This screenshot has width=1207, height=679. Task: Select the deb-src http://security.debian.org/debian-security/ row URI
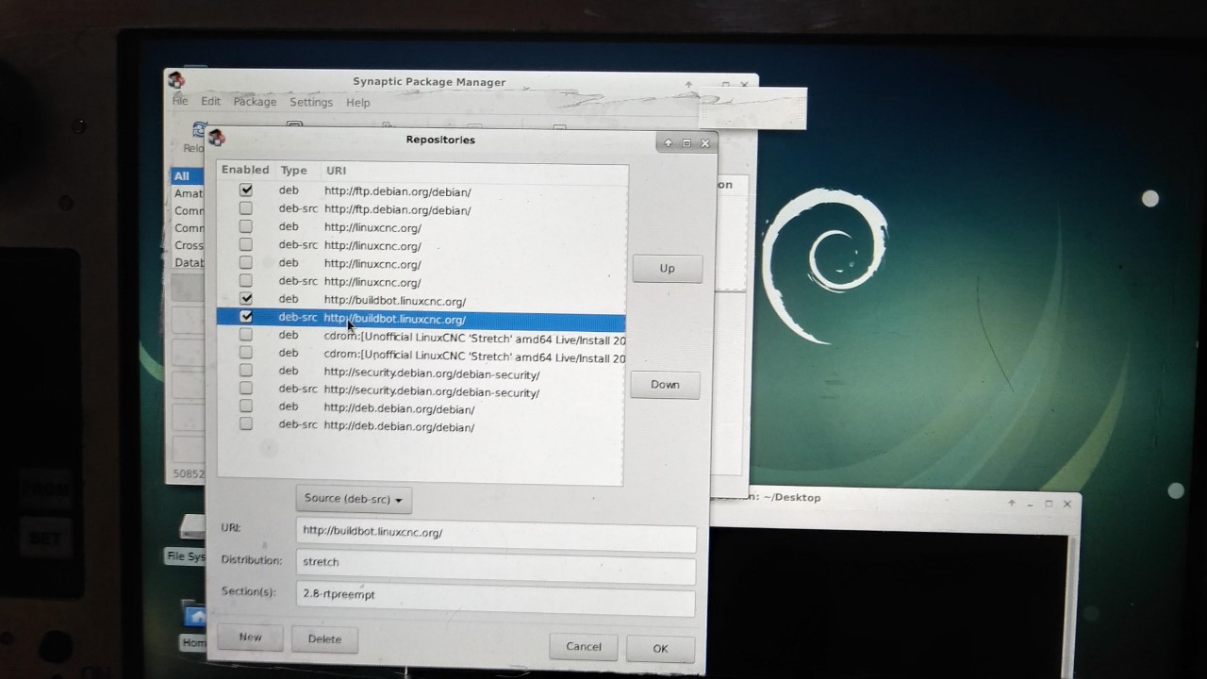[432, 391]
